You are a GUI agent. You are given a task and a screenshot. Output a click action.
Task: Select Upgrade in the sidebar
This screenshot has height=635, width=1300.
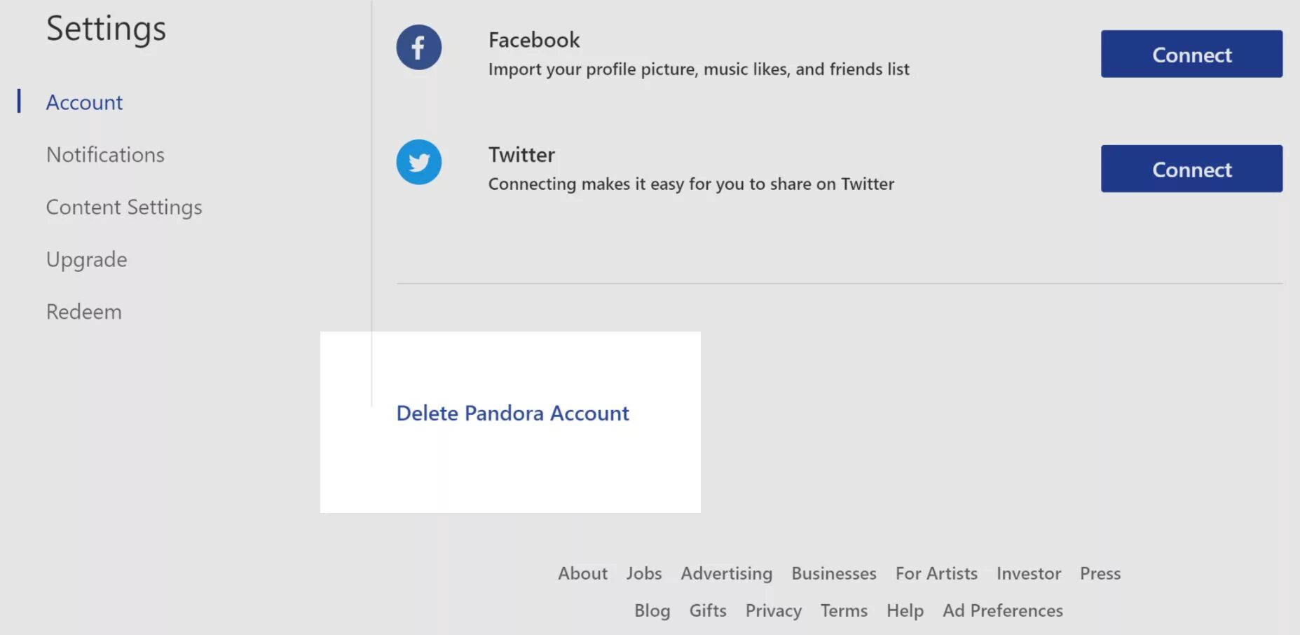tap(86, 259)
